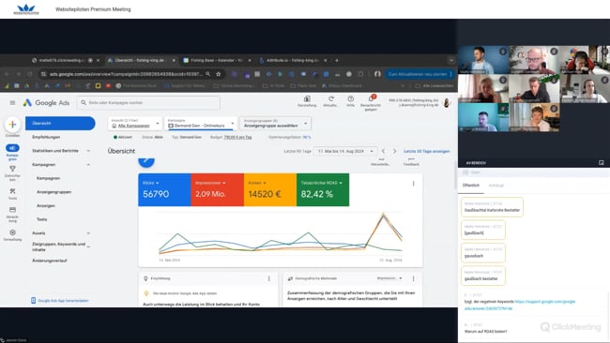Click the Aktualisieren refresh icon
Screen dimensions: 610x343
pos(330,99)
